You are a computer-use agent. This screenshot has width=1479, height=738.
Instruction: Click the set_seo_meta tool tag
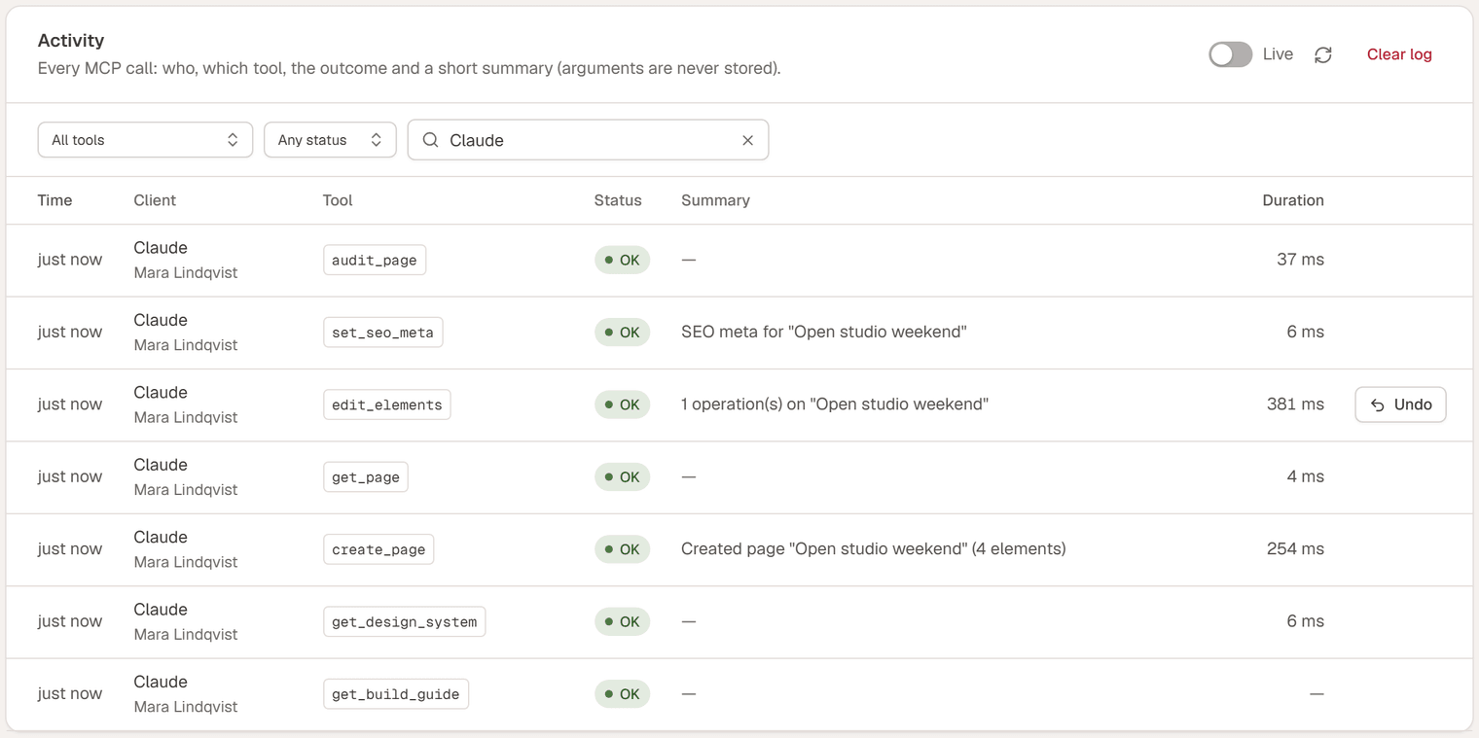click(382, 333)
